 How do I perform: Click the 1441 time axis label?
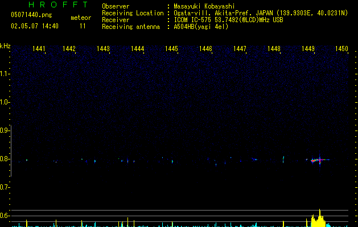(39, 48)
